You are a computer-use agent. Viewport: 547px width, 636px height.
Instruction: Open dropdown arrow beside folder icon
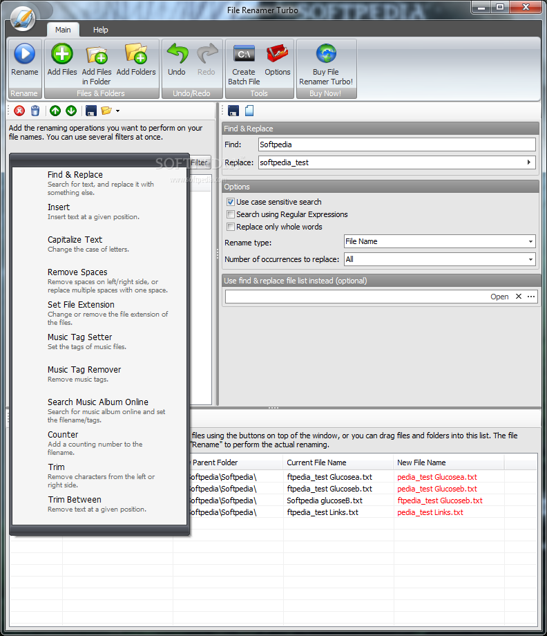click(x=117, y=111)
